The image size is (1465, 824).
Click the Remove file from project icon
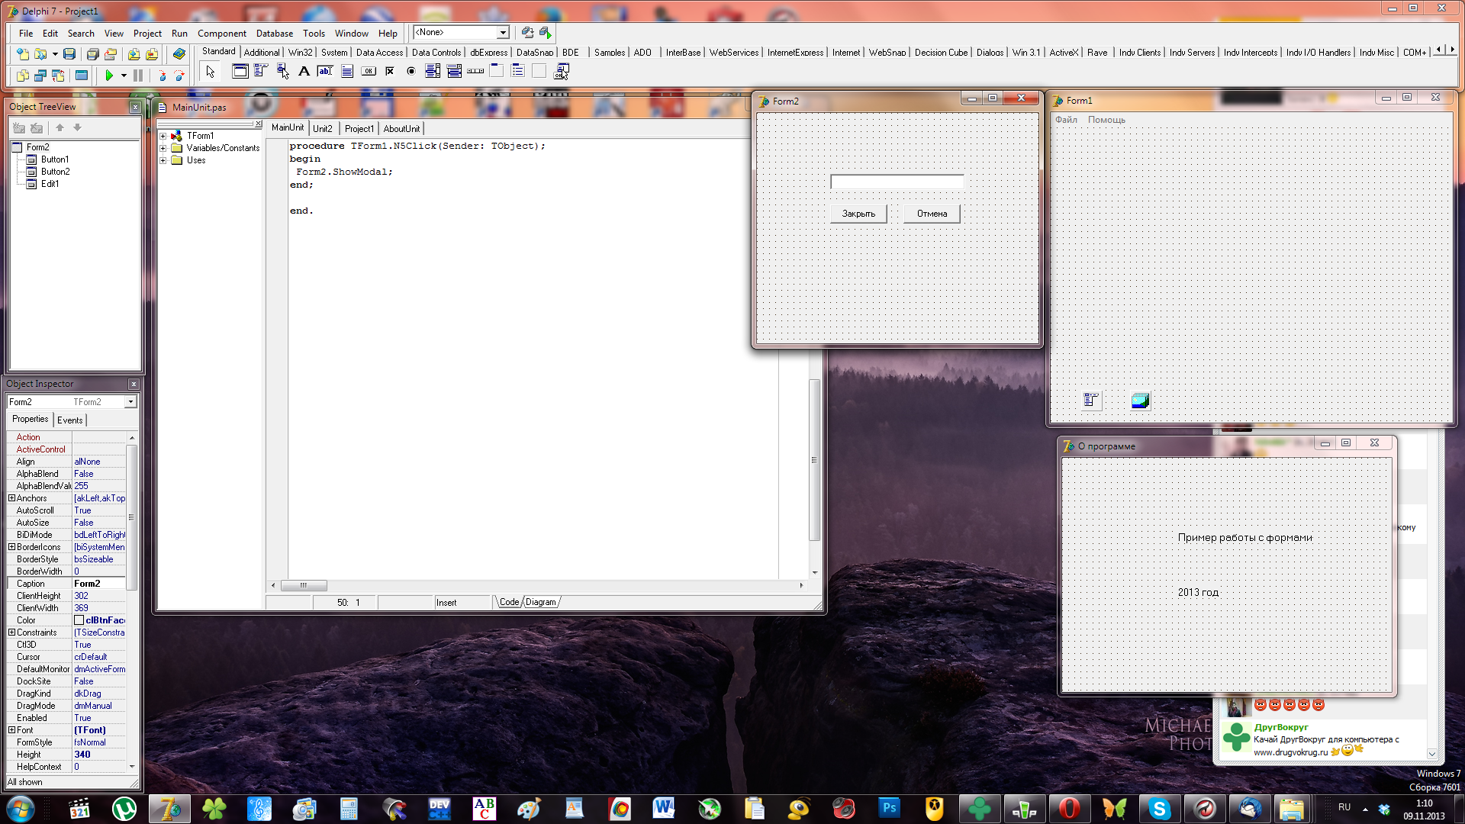pyautogui.click(x=152, y=54)
